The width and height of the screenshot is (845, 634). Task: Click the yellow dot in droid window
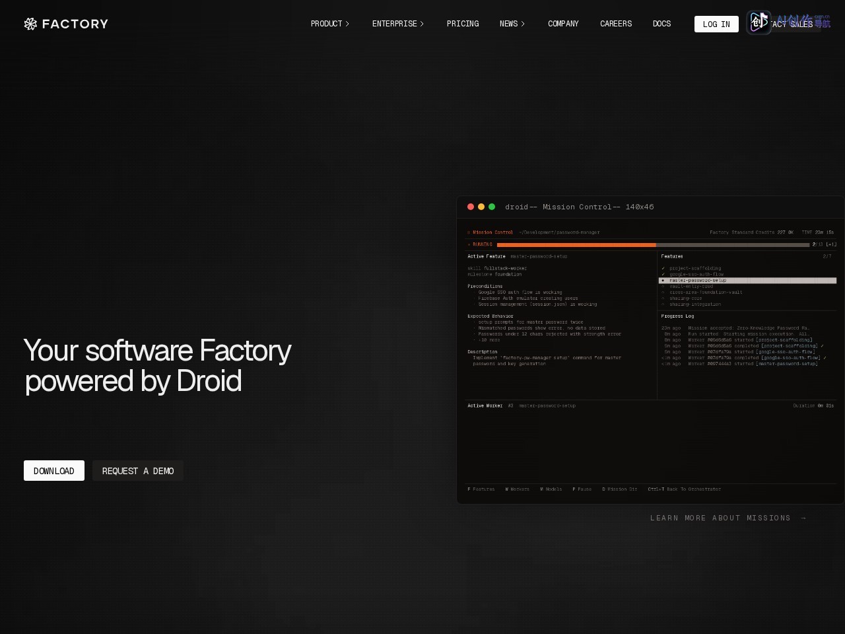481,207
